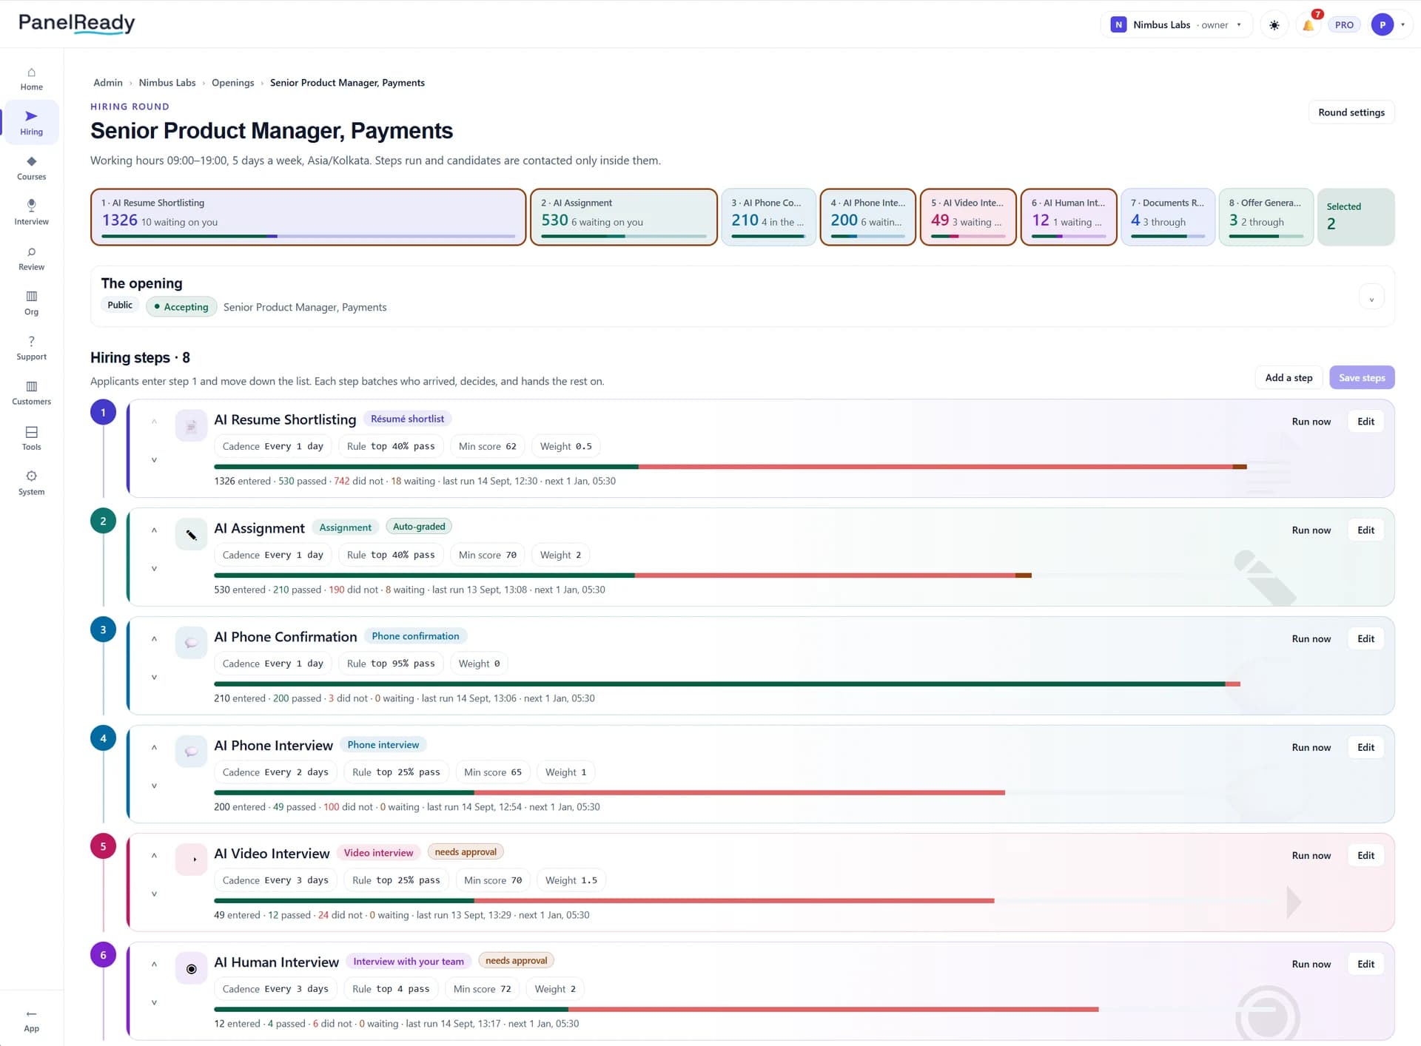The image size is (1421, 1046).
Task: Open the Selected candidates card
Action: coord(1356,217)
